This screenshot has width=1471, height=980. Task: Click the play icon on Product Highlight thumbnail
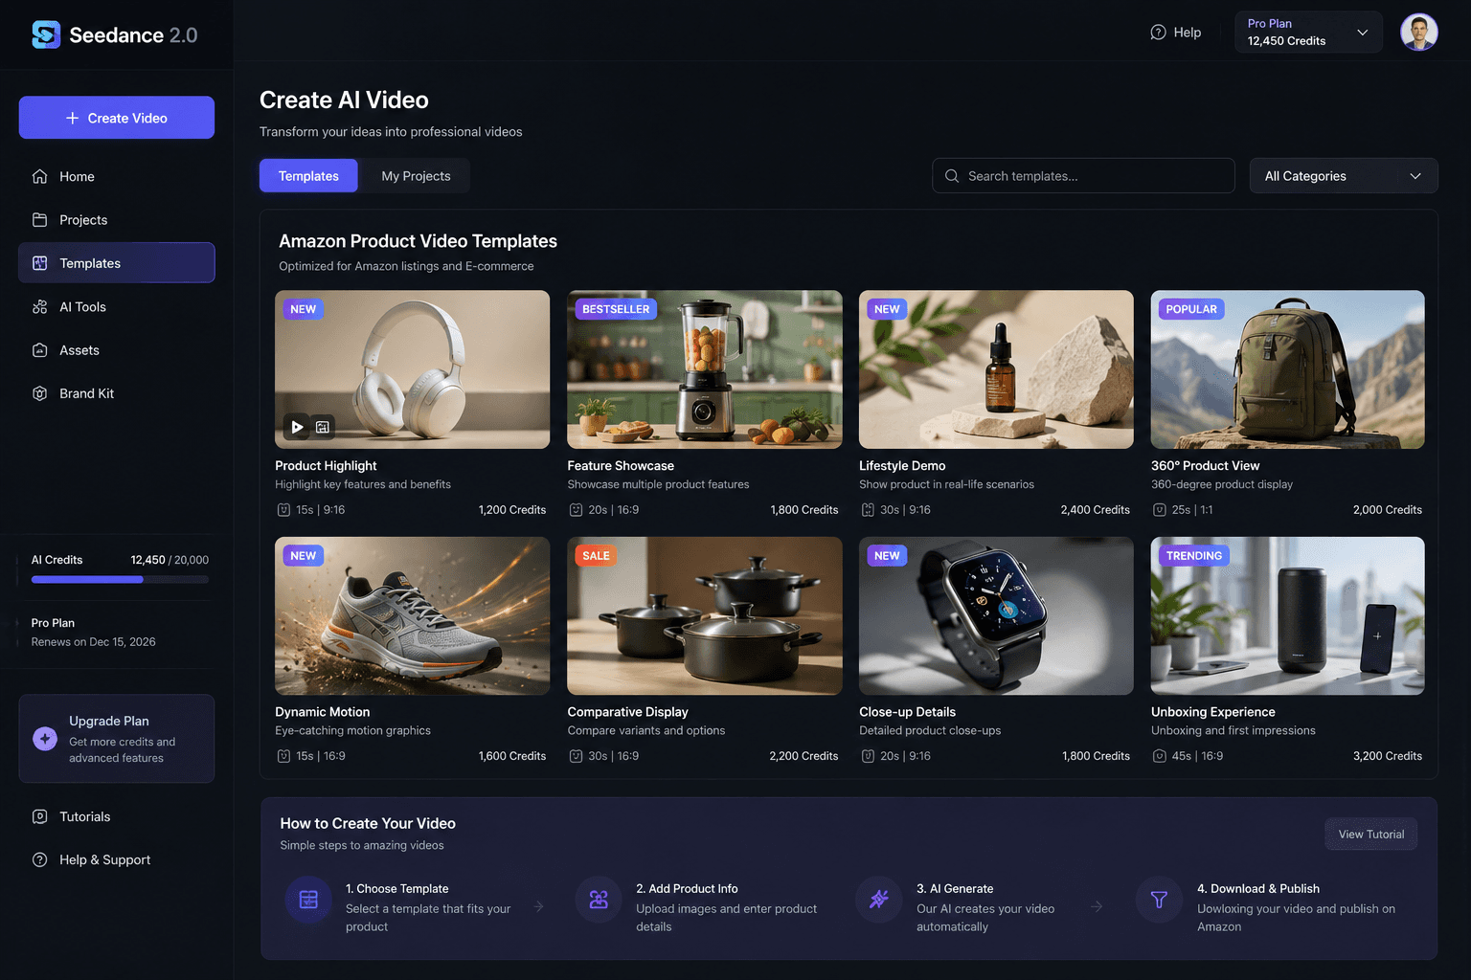tap(297, 427)
